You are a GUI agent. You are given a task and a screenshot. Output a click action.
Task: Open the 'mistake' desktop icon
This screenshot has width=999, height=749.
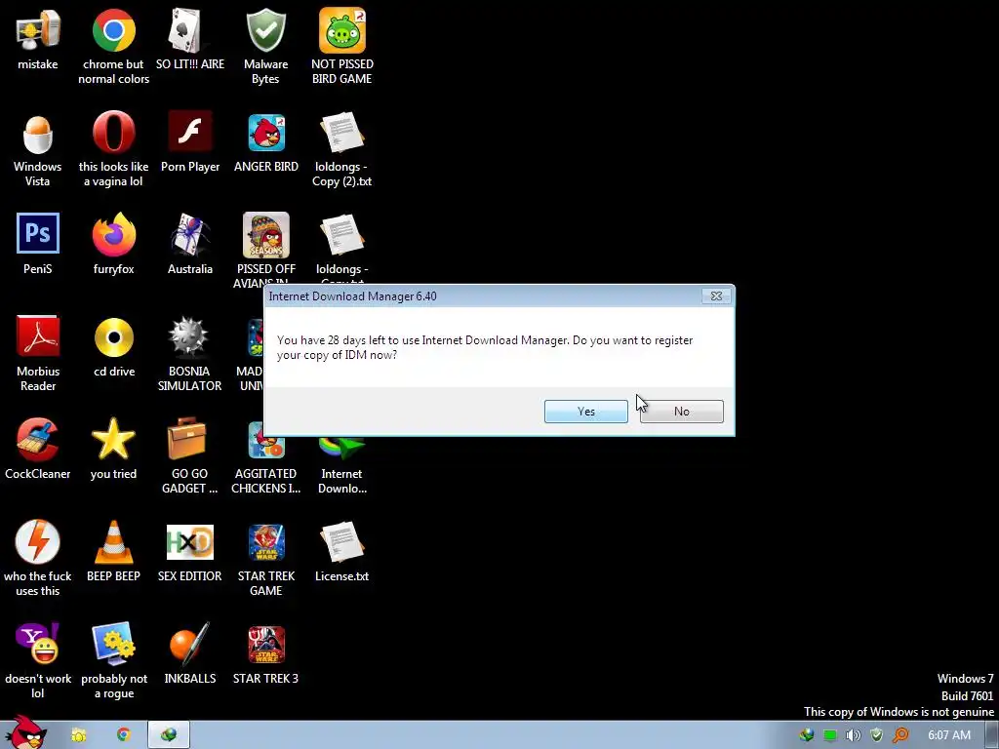point(38,39)
